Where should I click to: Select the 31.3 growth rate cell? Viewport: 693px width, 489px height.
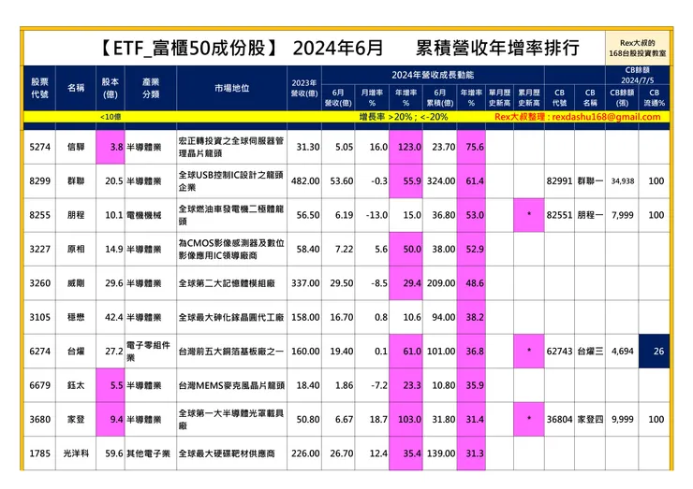click(x=471, y=453)
